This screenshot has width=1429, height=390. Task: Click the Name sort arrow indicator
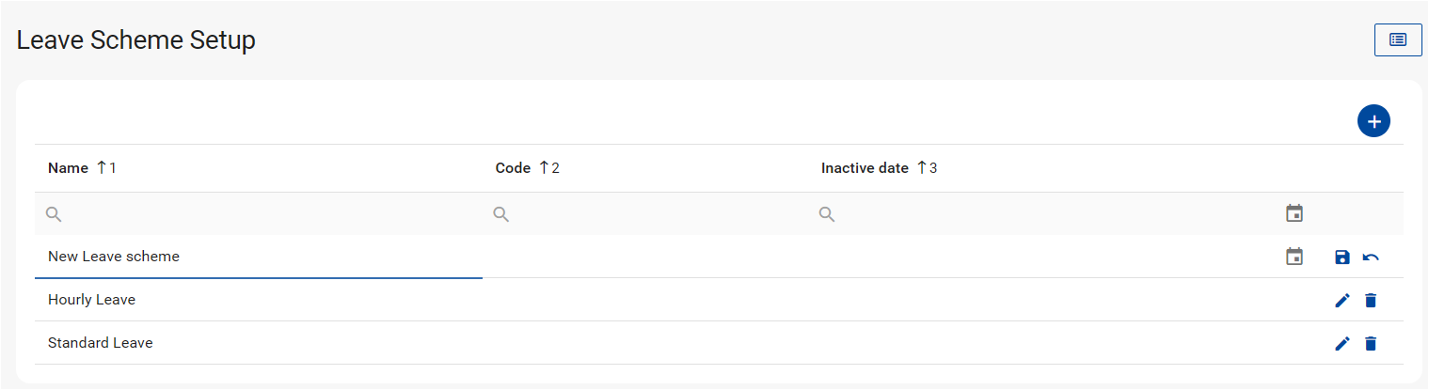click(103, 168)
